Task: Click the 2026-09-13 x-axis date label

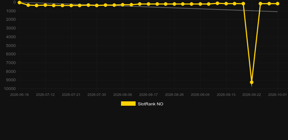Action: click(226, 95)
